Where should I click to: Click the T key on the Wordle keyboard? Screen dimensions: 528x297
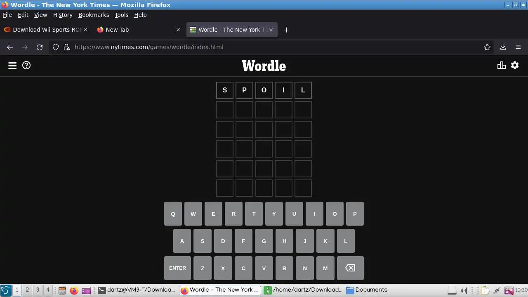pos(254,214)
